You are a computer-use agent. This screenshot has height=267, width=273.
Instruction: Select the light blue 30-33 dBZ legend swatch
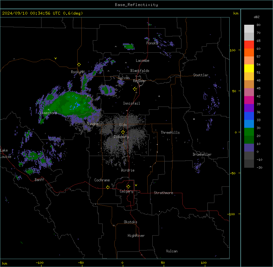[249, 124]
